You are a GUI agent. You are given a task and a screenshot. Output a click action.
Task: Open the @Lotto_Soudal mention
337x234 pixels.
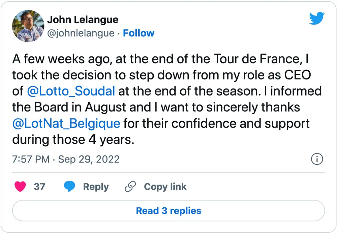(71, 91)
